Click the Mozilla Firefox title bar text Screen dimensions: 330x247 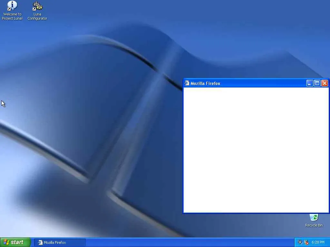tap(205, 83)
